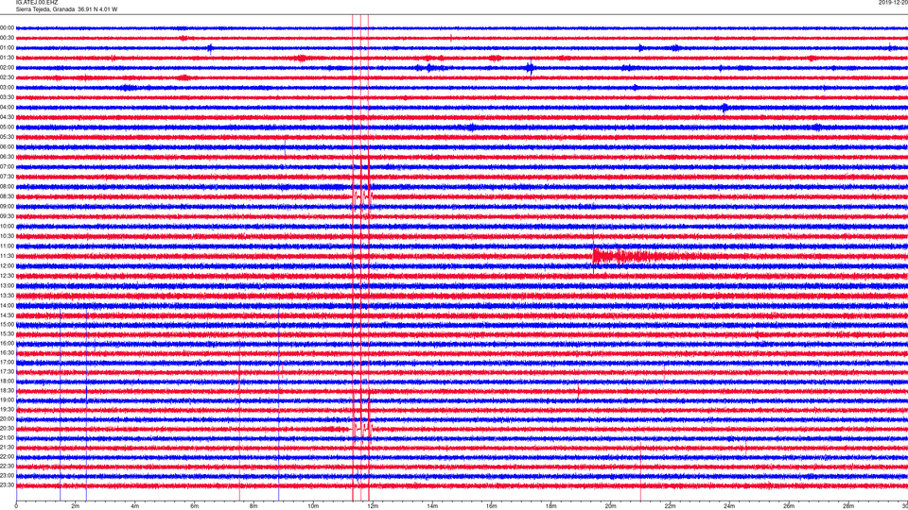The height and width of the screenshot is (510, 908).
Task: Select the 04:00 trace time label
Action: pos(8,107)
